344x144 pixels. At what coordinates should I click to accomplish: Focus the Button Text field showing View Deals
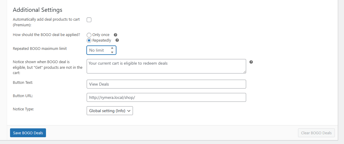(166, 84)
